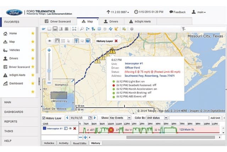This screenshot has height=152, width=227.
Task: Select the pan hand tool on map
Action: click(57, 41)
